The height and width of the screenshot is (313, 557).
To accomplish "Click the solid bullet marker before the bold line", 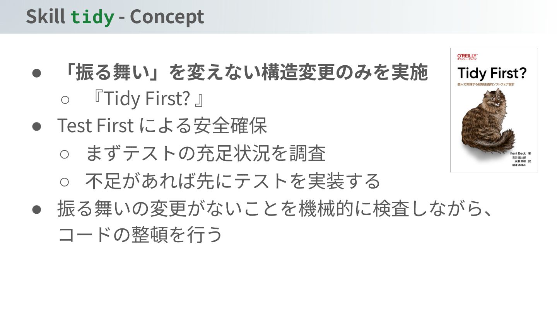I will (36, 73).
